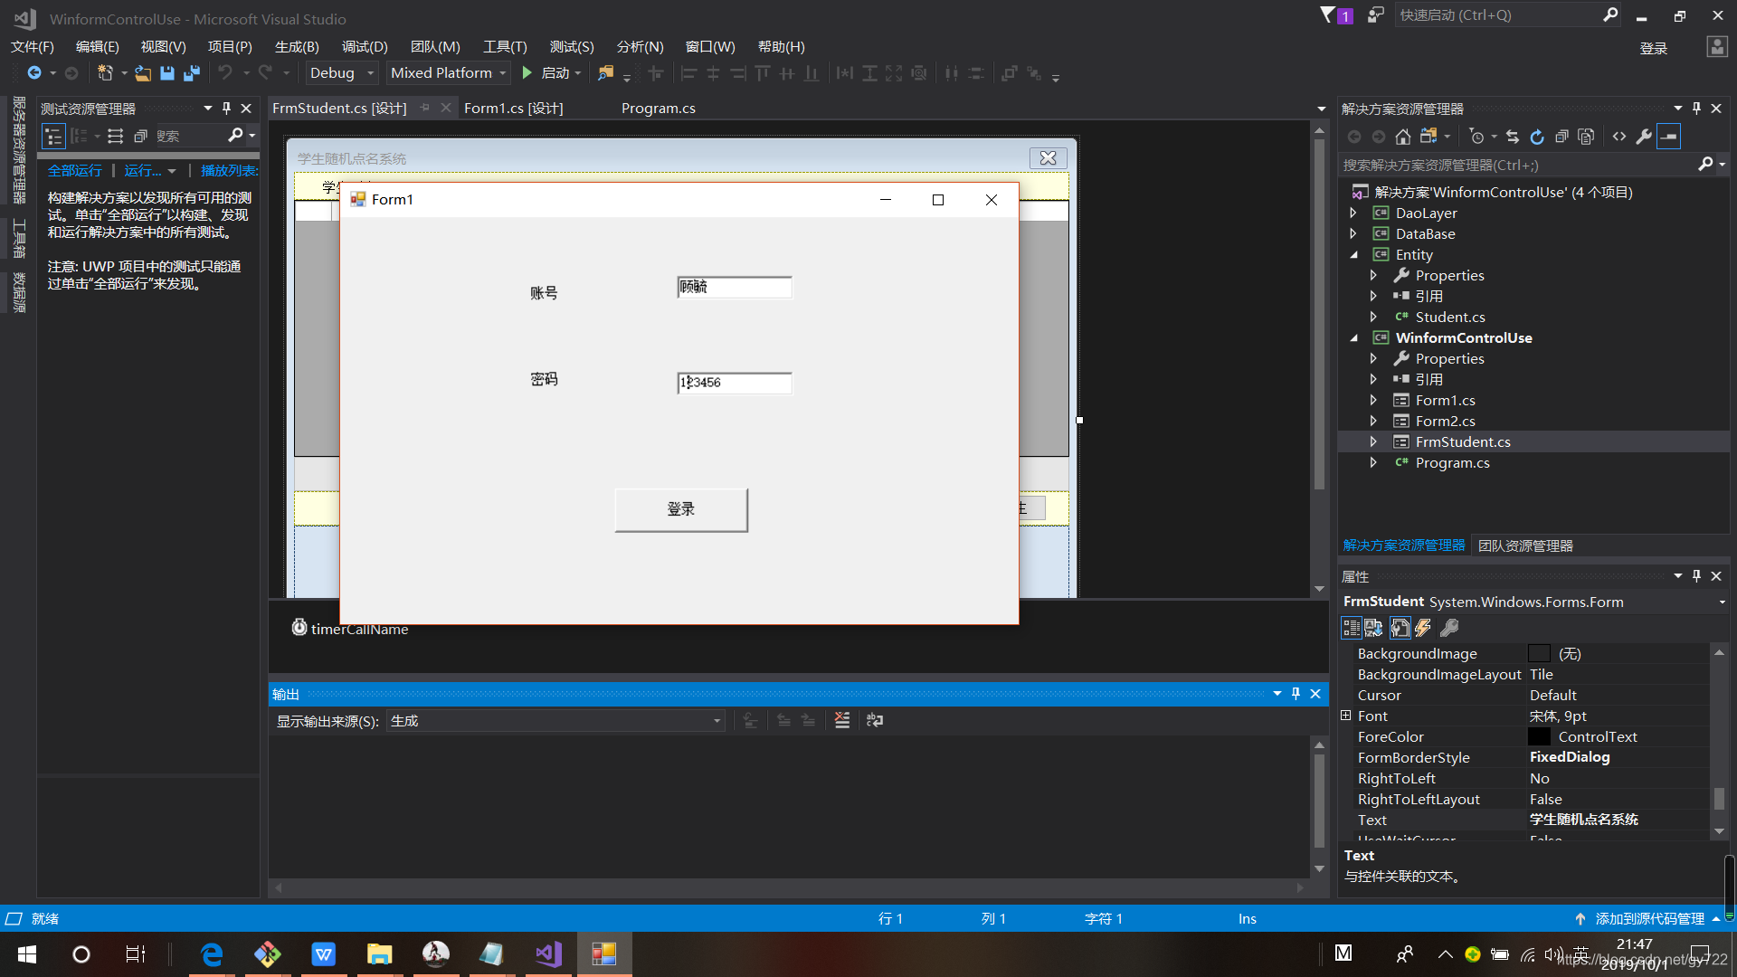The height and width of the screenshot is (977, 1737).
Task: Click the 密码 text field
Action: pyautogui.click(x=734, y=383)
